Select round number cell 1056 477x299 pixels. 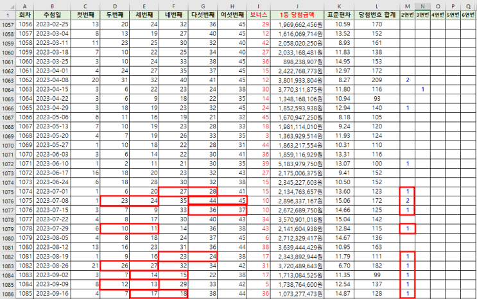coord(24,24)
